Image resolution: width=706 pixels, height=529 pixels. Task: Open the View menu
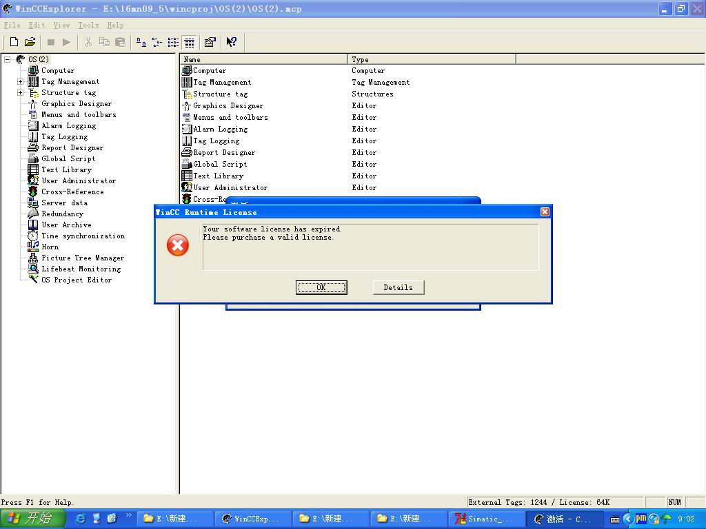coord(61,25)
